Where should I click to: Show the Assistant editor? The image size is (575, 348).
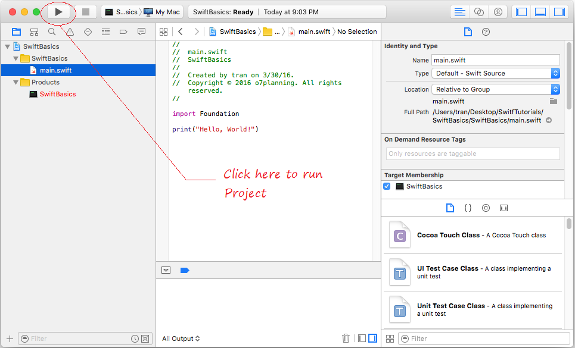(479, 12)
